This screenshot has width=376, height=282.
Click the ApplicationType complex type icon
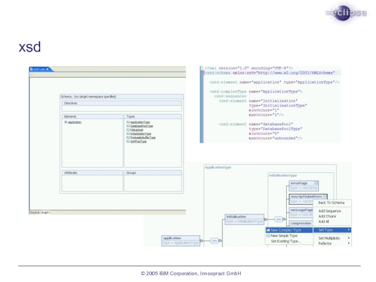[x=128, y=122]
